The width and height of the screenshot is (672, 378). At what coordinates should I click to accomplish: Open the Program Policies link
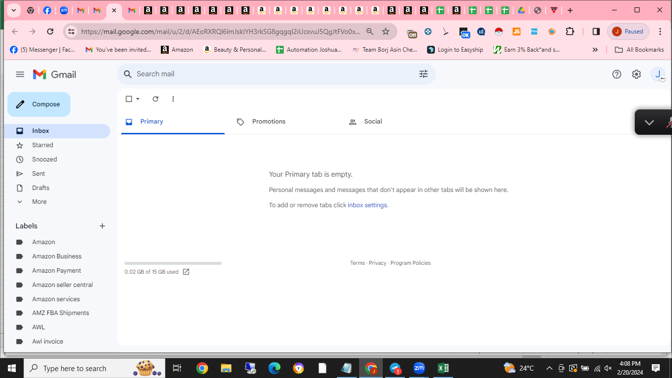[x=410, y=263]
